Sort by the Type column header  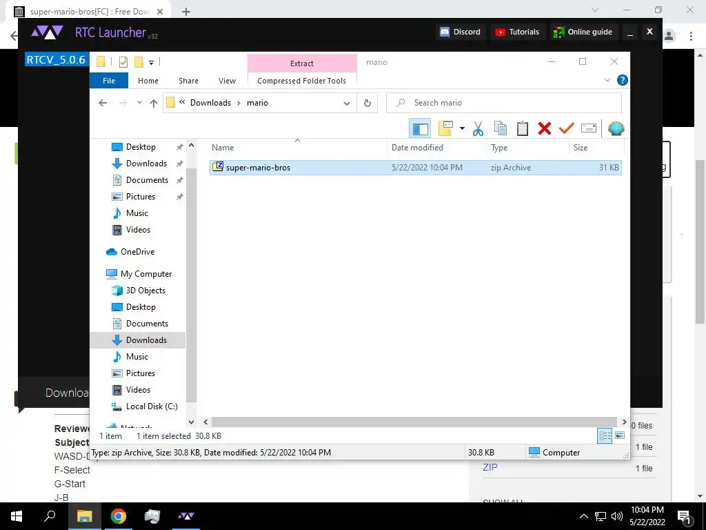click(527, 148)
